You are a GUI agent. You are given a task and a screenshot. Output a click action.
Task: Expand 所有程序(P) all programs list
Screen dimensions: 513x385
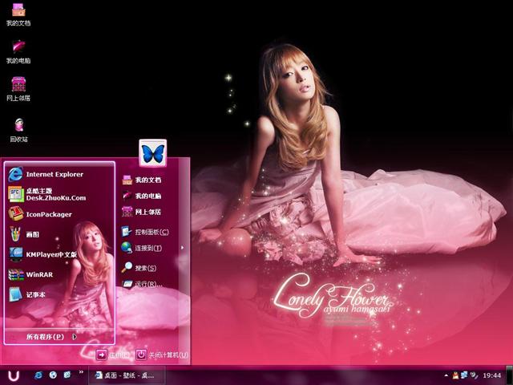click(51, 337)
